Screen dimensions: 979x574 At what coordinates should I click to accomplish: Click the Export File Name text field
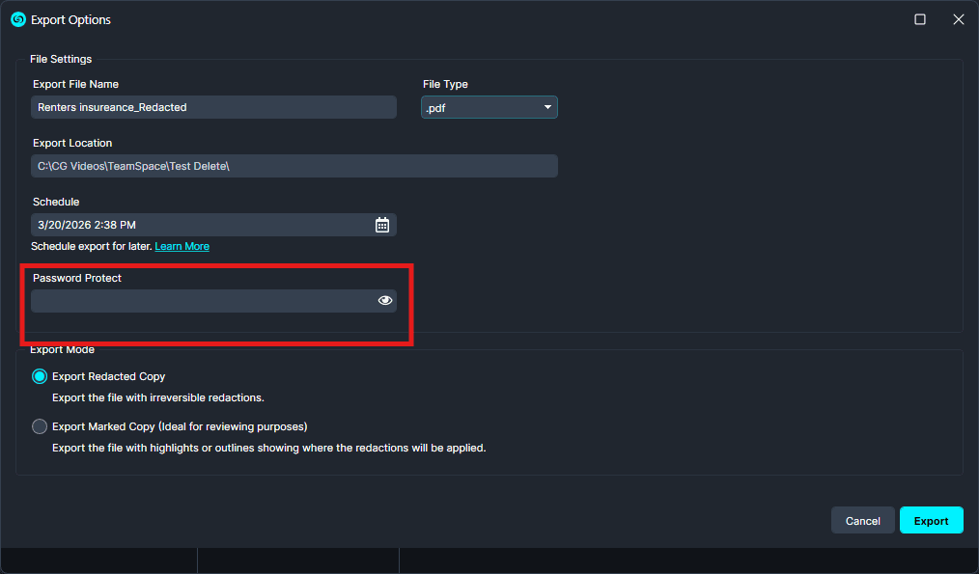click(212, 107)
